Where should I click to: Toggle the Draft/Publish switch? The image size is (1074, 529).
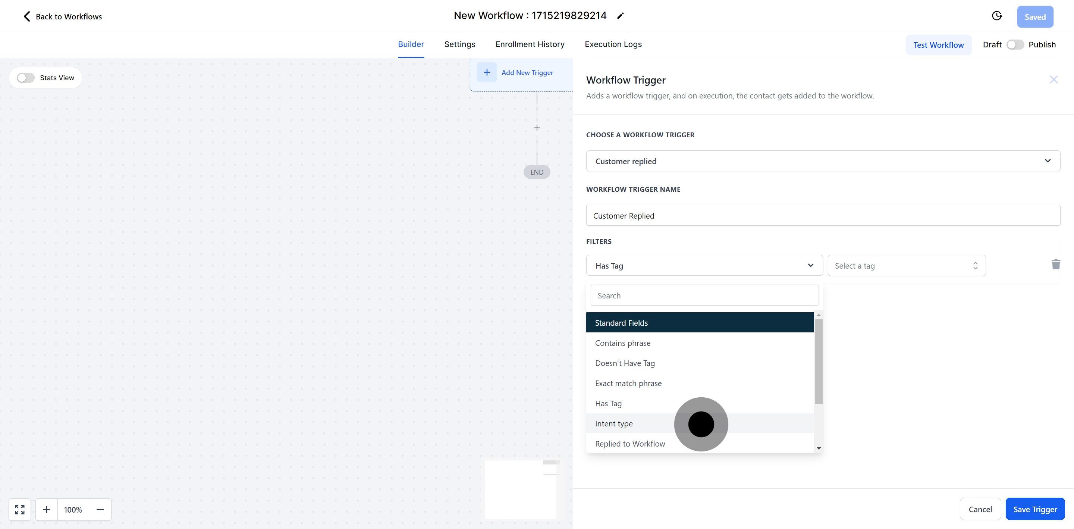[x=1014, y=45]
